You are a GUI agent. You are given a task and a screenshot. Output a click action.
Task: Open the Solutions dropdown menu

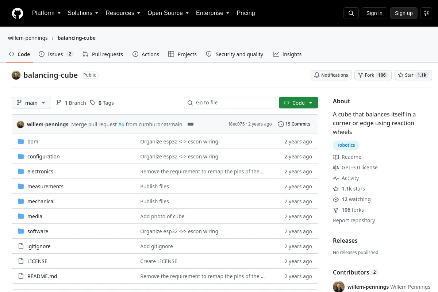point(83,13)
